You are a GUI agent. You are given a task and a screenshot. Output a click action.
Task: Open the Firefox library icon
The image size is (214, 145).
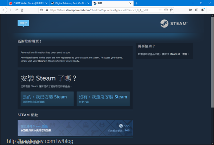[x=191, y=10]
